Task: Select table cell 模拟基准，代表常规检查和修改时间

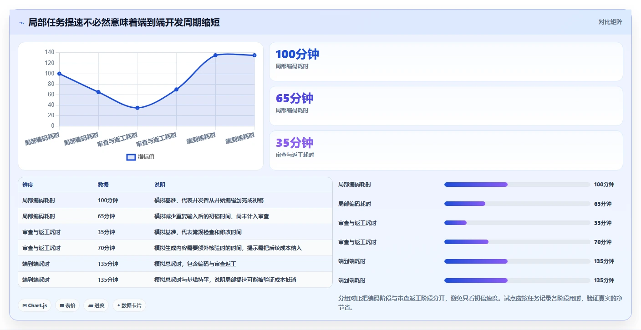Action: [198, 232]
